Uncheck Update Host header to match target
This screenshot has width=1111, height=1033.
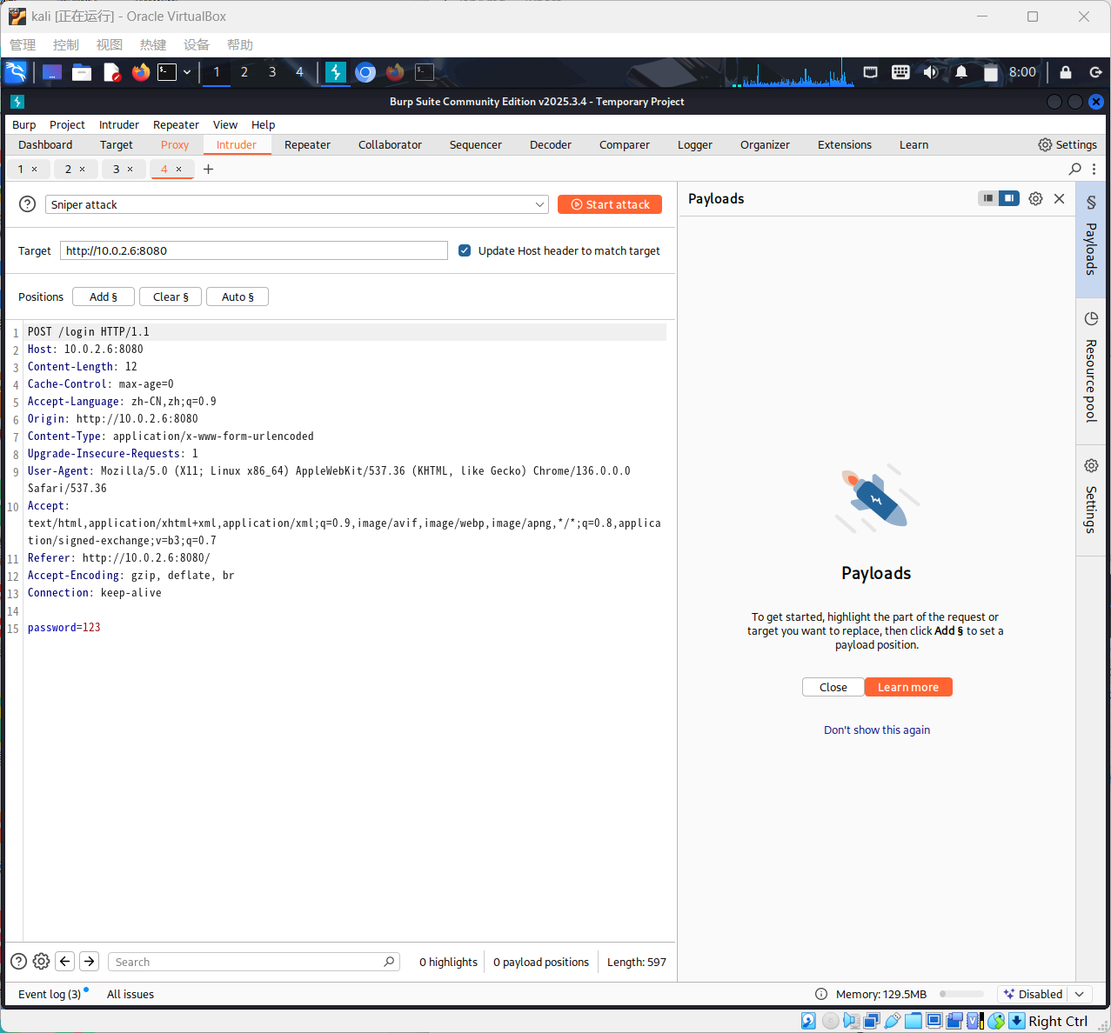465,250
